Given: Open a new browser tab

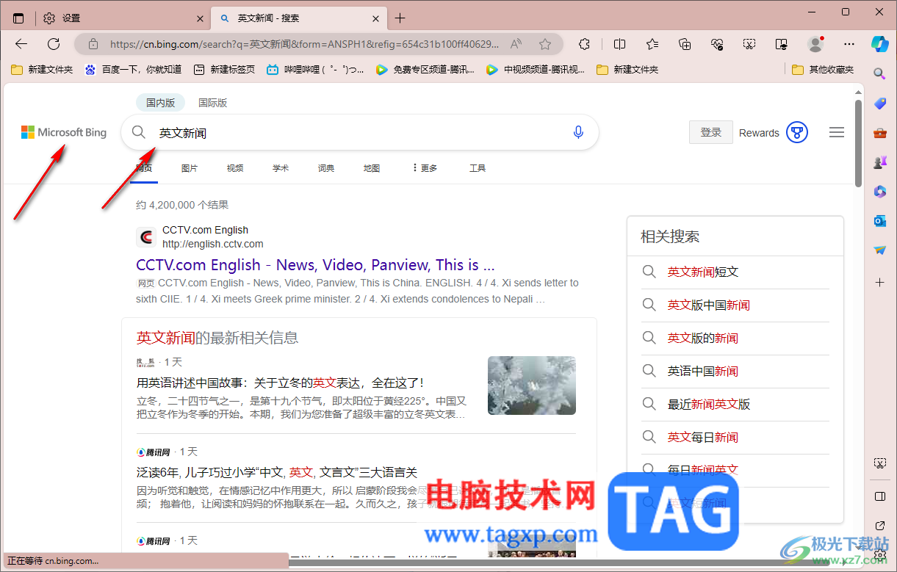Looking at the screenshot, I should 400,18.
